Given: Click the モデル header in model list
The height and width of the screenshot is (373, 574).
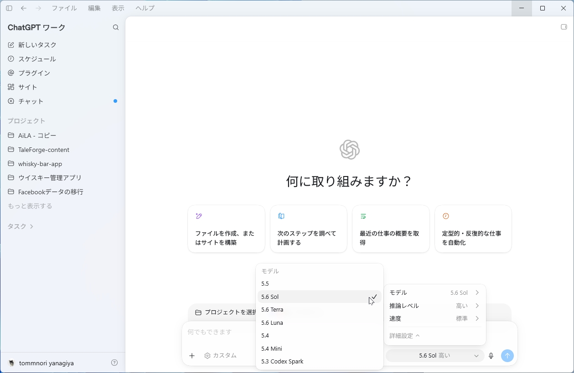Looking at the screenshot, I should [x=270, y=271].
